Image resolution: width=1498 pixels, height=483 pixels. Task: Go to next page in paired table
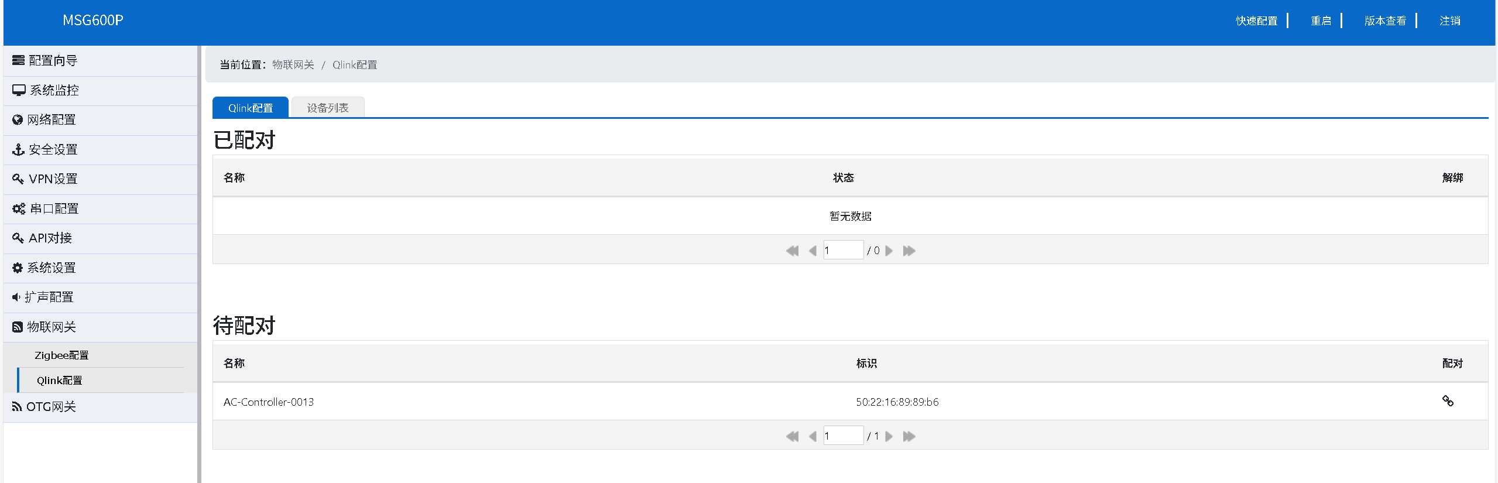(889, 251)
